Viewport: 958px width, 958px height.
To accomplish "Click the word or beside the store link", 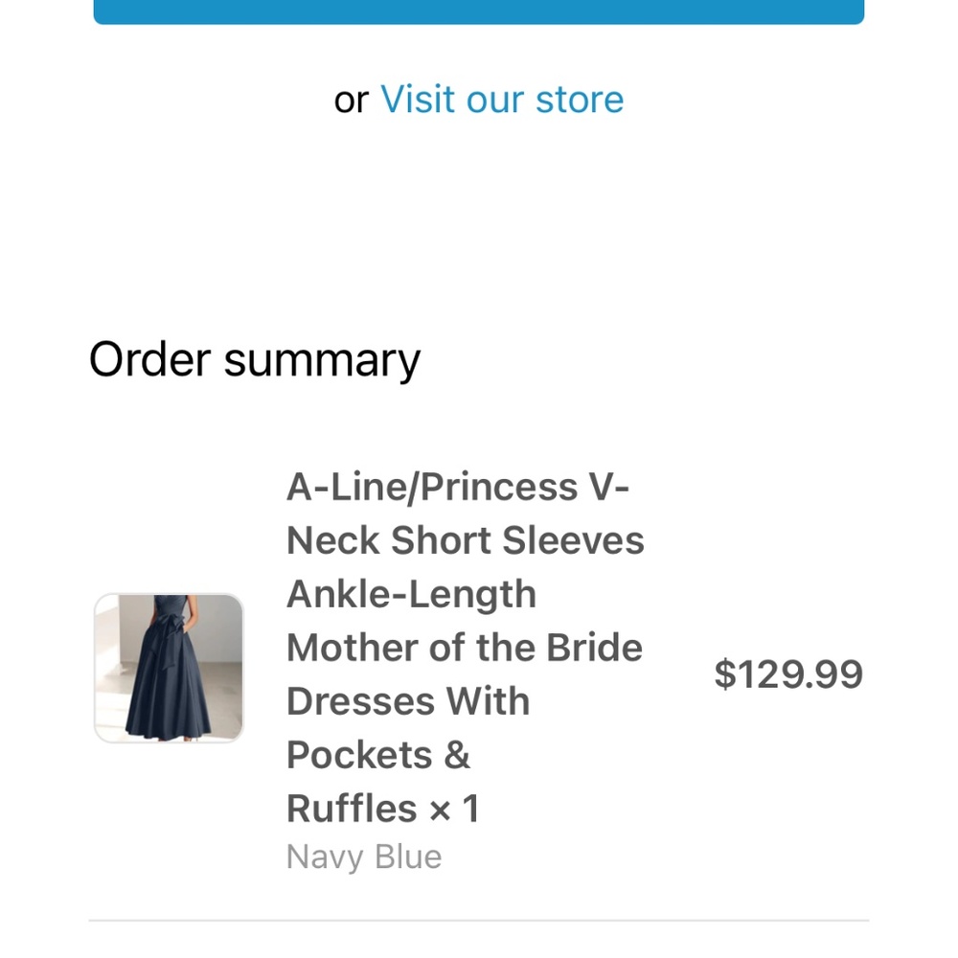I will click(x=353, y=99).
